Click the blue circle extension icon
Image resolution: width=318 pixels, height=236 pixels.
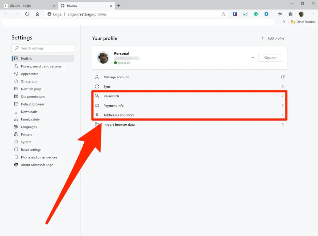(x=266, y=14)
